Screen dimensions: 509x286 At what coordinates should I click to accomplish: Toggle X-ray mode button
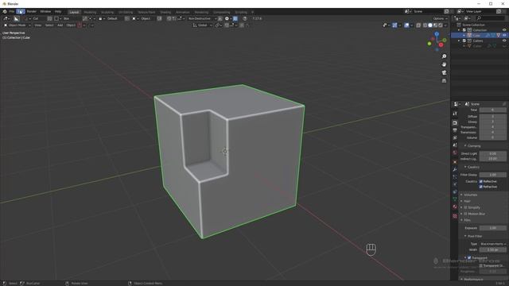418,25
